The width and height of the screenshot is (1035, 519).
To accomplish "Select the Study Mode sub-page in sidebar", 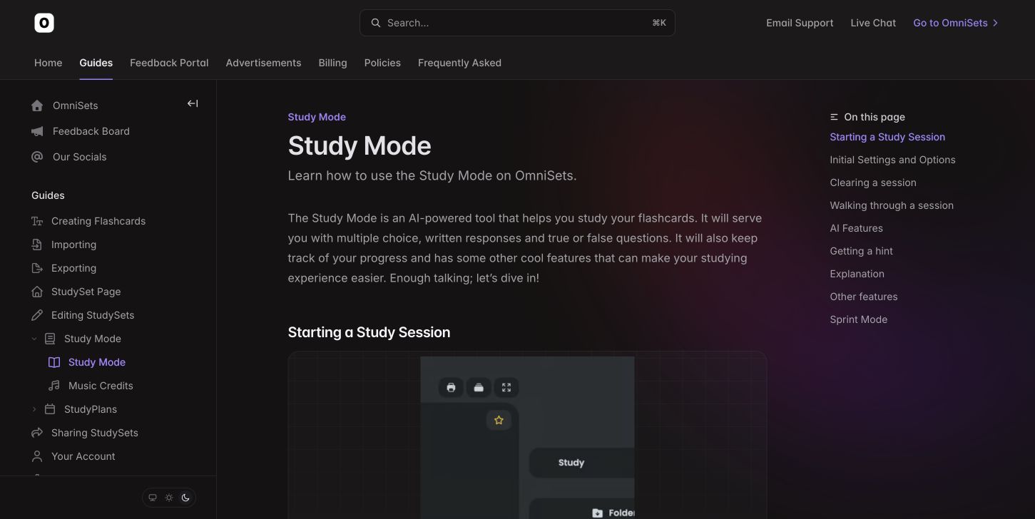I will 97,362.
